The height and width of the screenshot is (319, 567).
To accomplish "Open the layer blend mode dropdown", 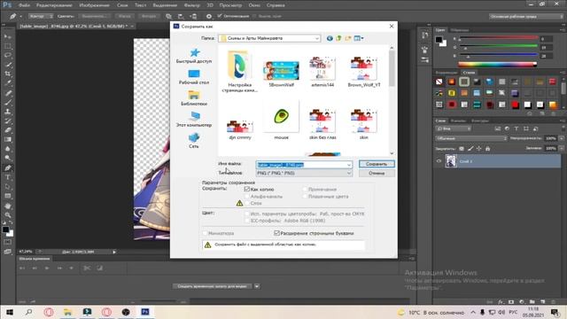I will 471,138.
